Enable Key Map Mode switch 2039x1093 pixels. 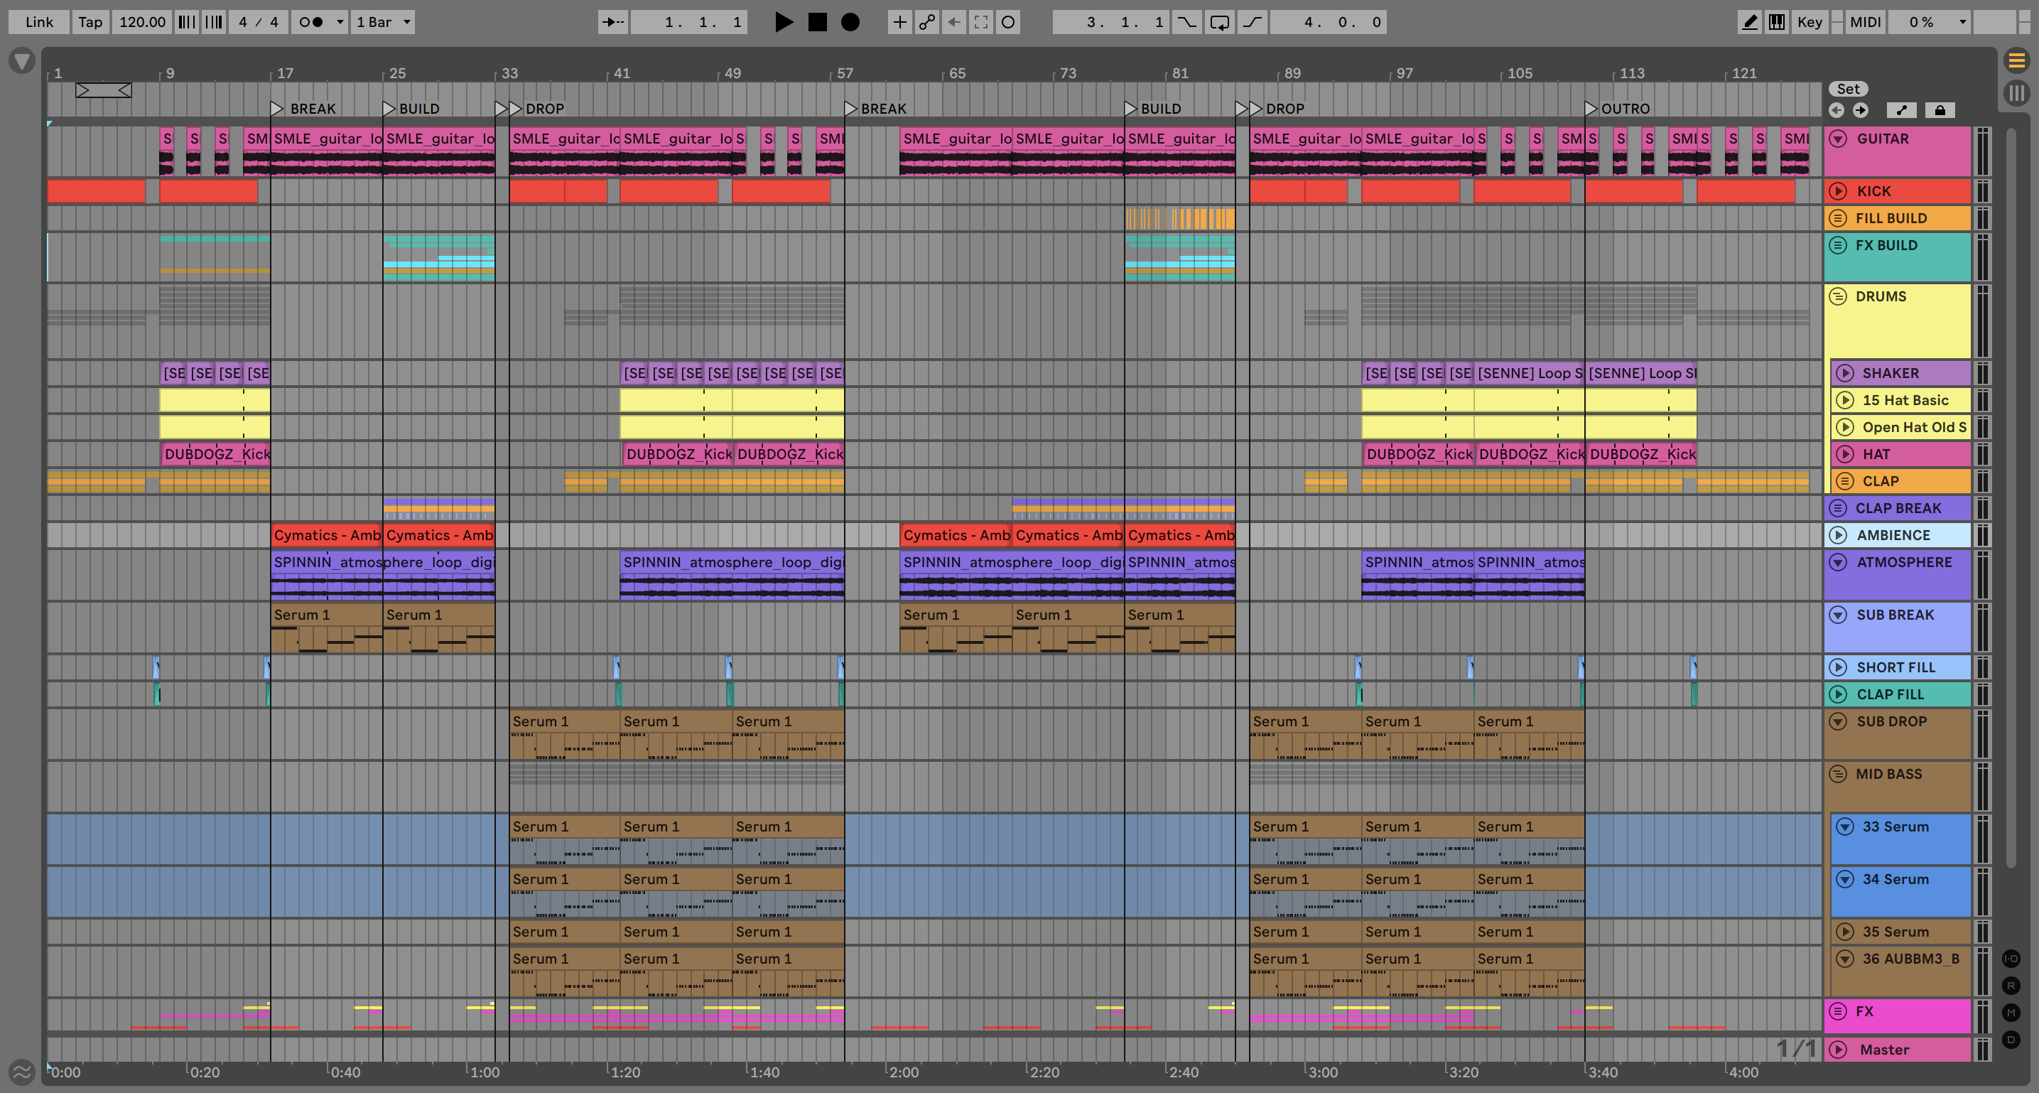[1810, 22]
